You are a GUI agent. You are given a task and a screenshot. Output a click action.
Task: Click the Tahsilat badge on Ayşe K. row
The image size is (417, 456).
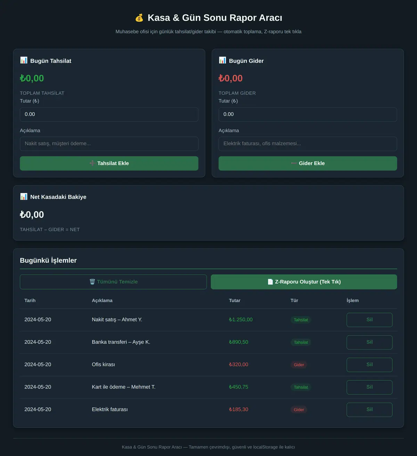pos(301,342)
